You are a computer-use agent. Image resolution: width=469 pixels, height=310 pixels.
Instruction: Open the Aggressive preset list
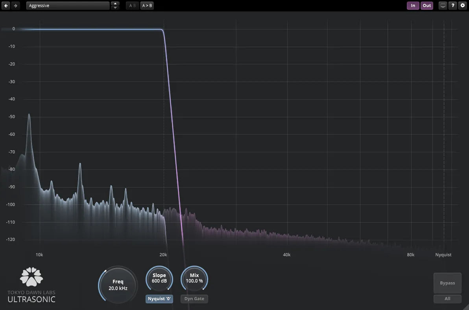pyautogui.click(x=68, y=5)
